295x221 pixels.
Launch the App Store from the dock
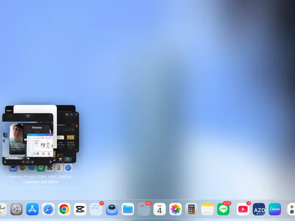click(32, 209)
